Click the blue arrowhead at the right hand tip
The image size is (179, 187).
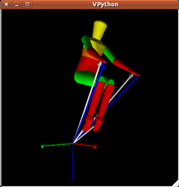[136, 78]
